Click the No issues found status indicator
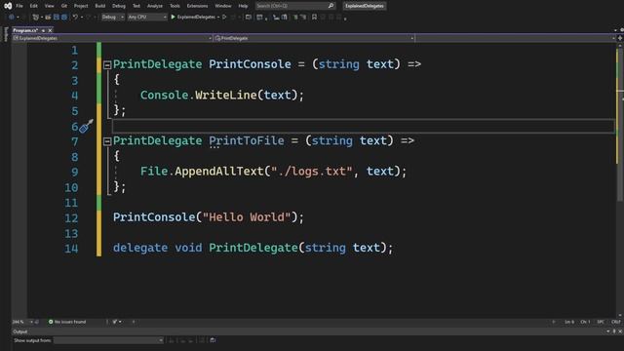The width and height of the screenshot is (624, 351). 67,322
